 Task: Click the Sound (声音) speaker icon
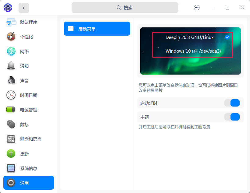(x=12, y=80)
